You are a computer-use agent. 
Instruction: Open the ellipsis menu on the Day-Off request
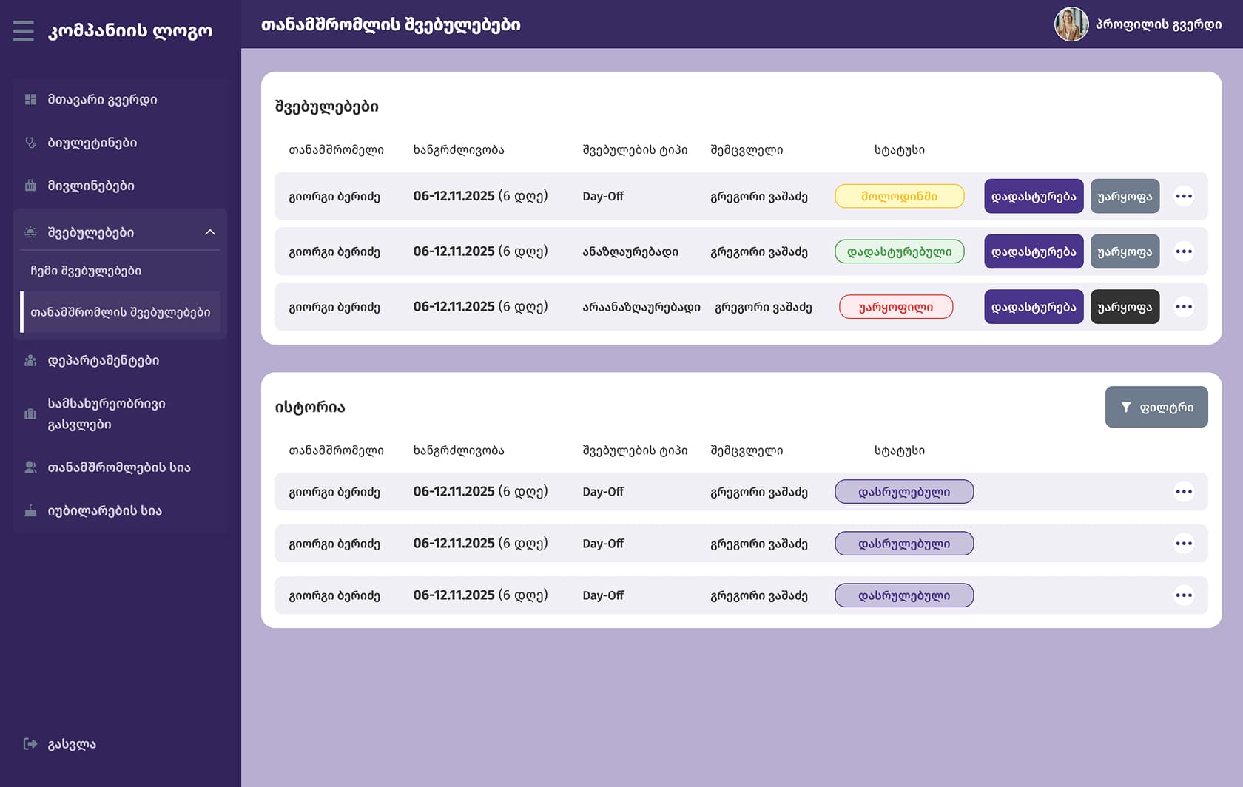1185,196
